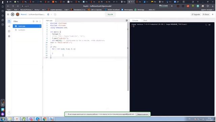Open the version history clock icon

click(x=55, y=14)
